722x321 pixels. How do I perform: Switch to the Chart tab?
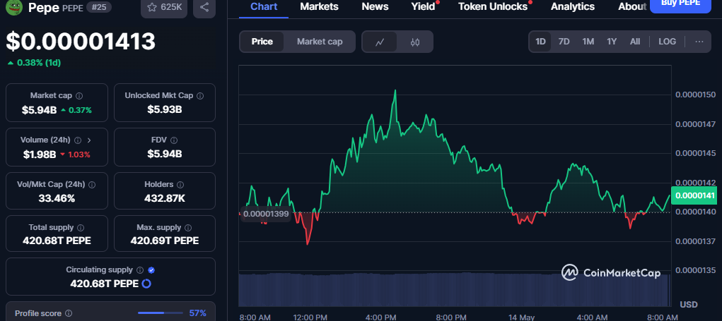(264, 7)
